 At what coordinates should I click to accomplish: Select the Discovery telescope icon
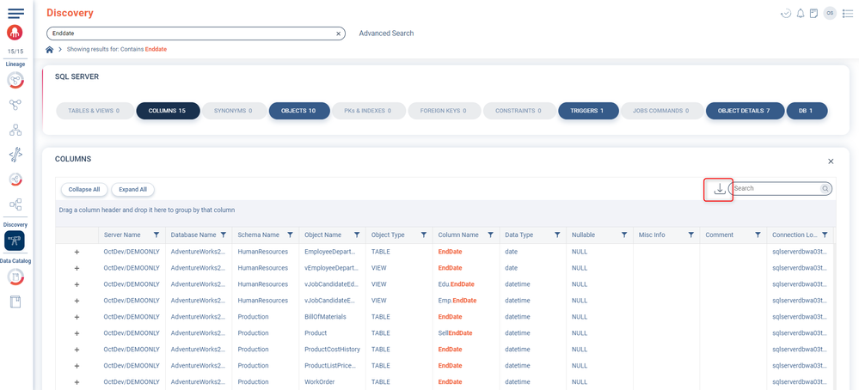tap(15, 241)
